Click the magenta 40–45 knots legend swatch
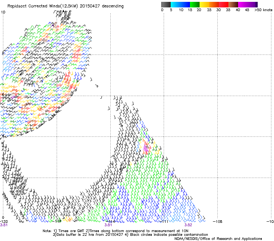 pyautogui.click(x=243, y=4)
